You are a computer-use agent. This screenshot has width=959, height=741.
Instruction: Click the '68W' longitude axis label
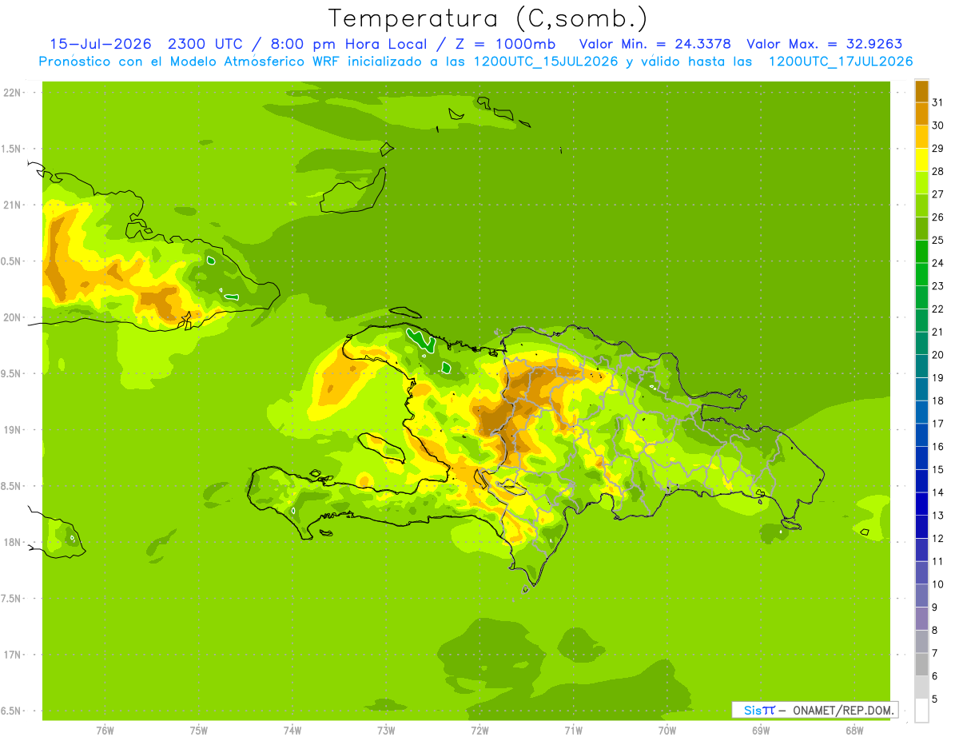[854, 731]
